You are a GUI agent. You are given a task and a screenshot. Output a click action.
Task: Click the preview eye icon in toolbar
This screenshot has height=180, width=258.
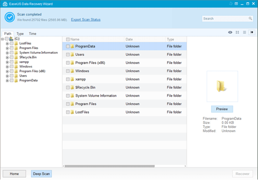click(x=230, y=32)
